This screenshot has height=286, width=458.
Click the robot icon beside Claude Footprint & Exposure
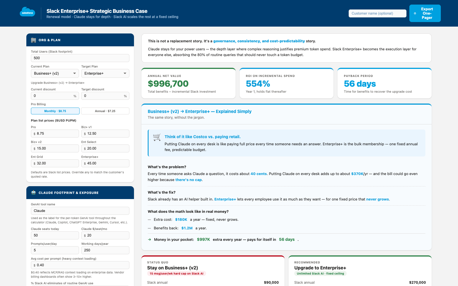tap(33, 193)
